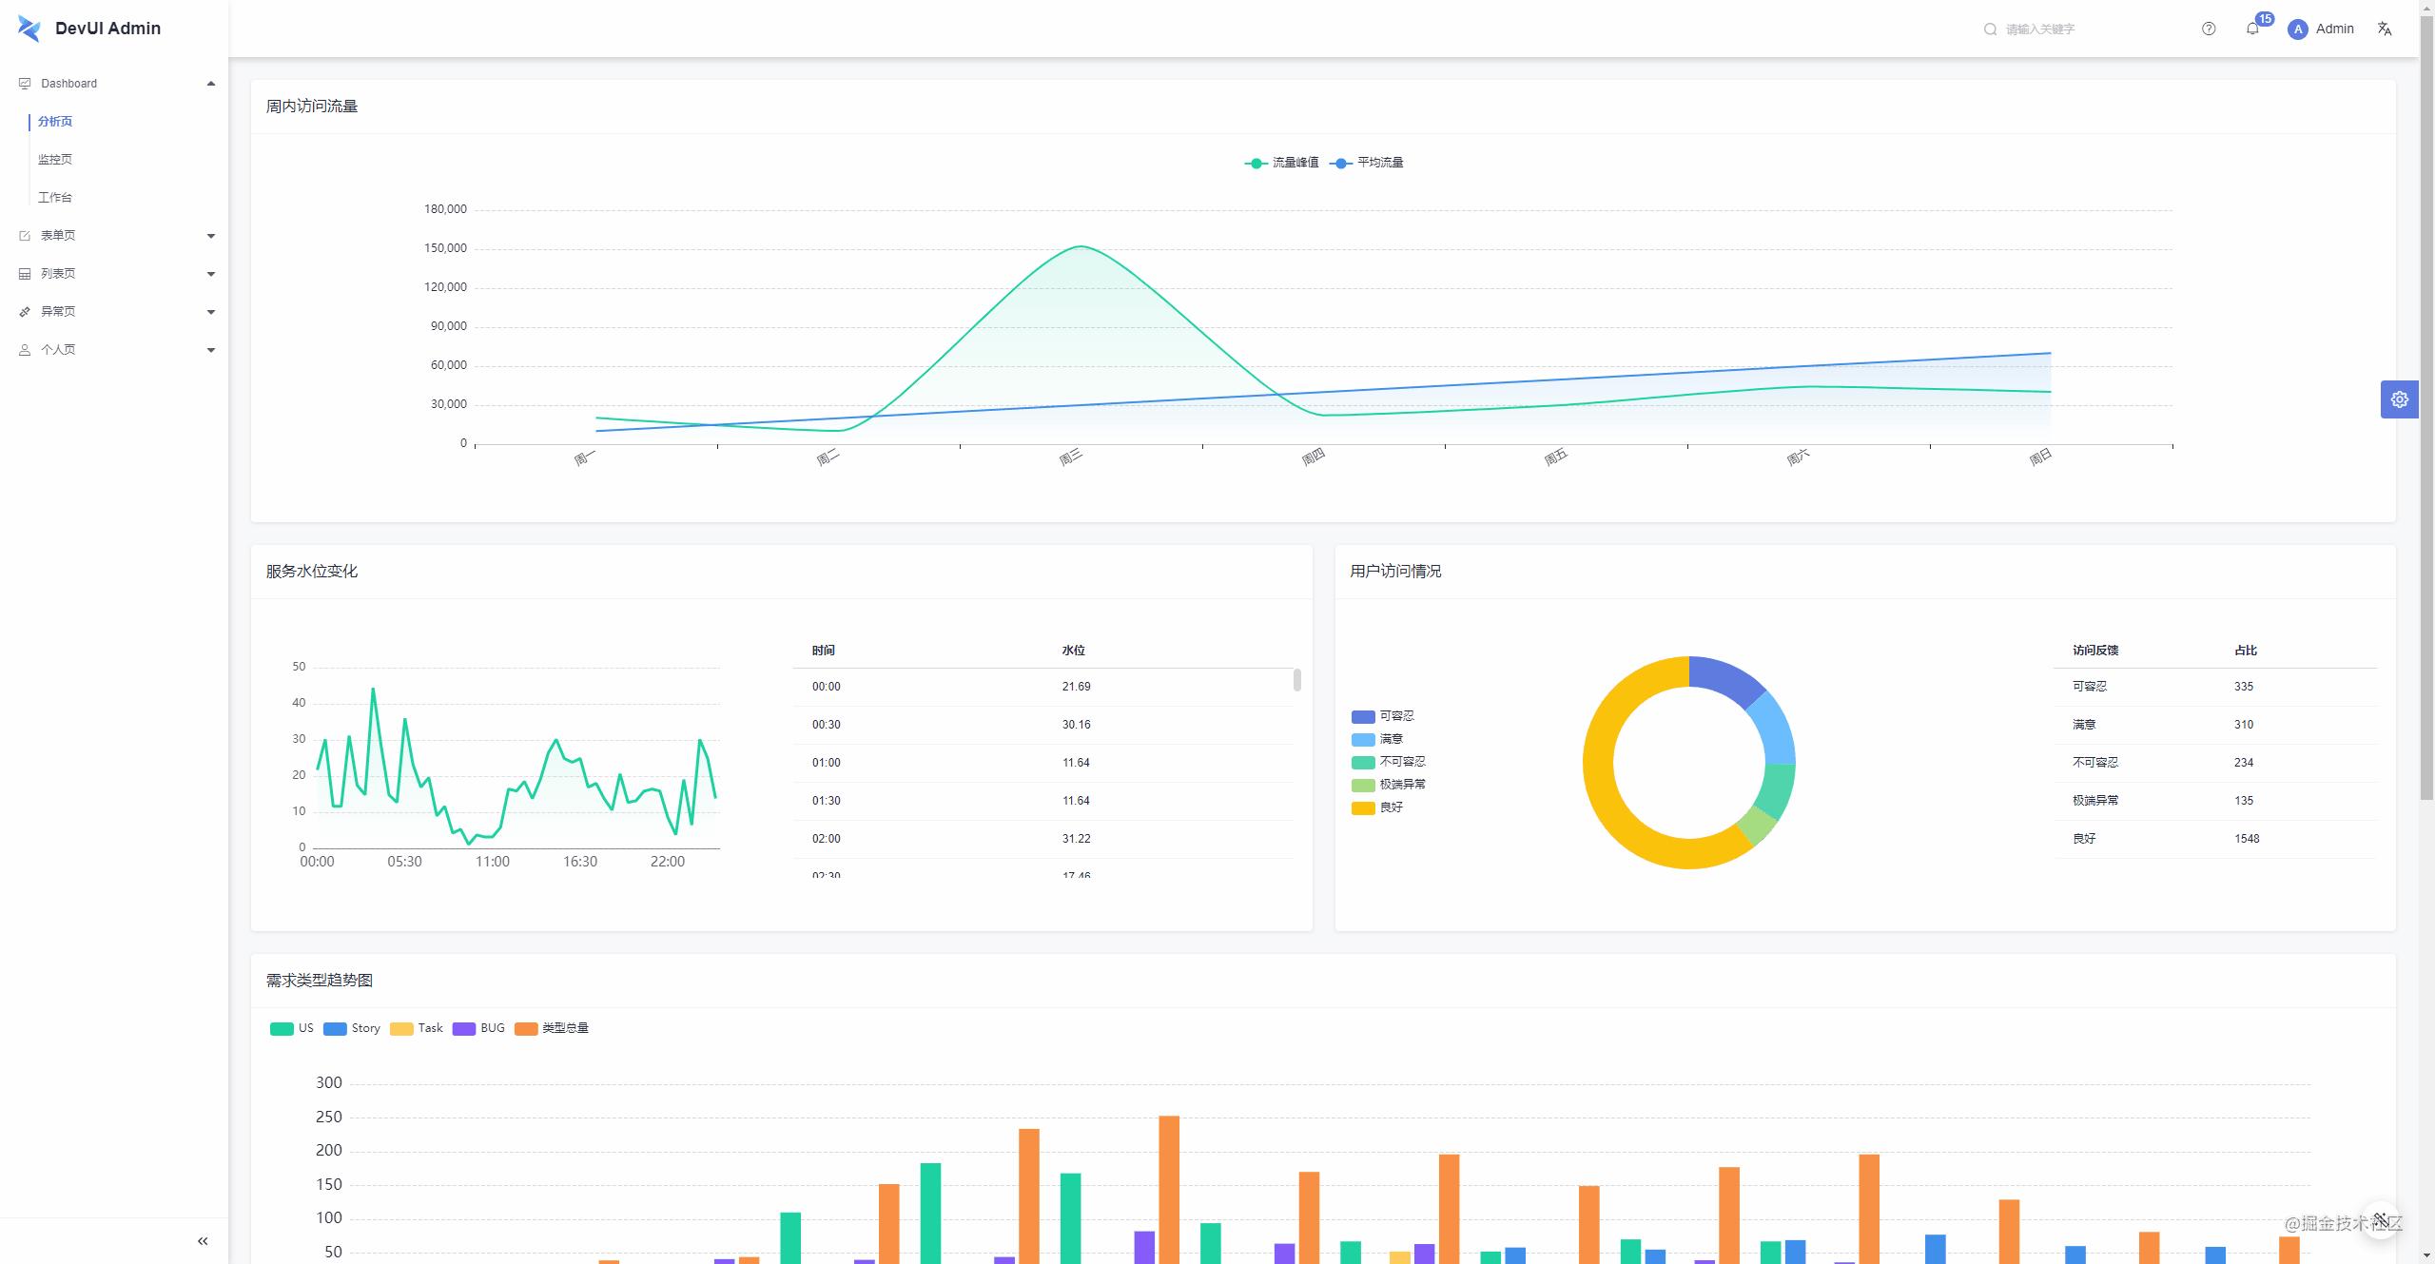This screenshot has width=2435, height=1264.
Task: Open the help question mark icon
Action: [x=2209, y=29]
